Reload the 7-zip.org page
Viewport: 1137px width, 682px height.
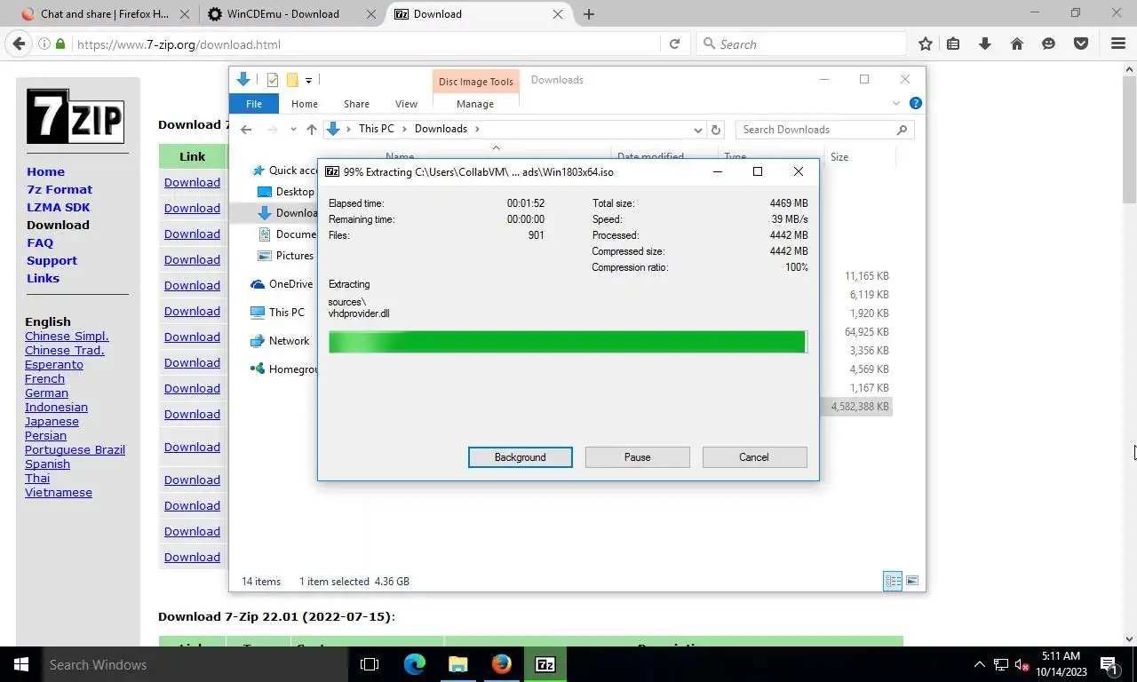point(674,44)
